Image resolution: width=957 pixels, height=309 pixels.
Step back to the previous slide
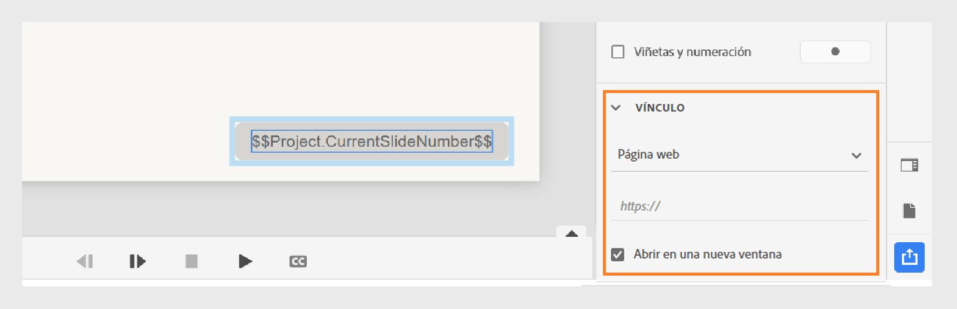85,261
